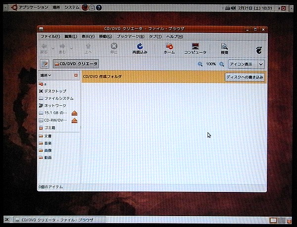Open the 移動(G) menu

click(105, 37)
